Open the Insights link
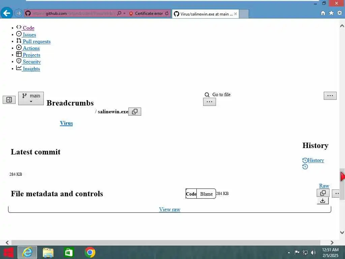Screen dimensions: 345x259 tap(31, 69)
